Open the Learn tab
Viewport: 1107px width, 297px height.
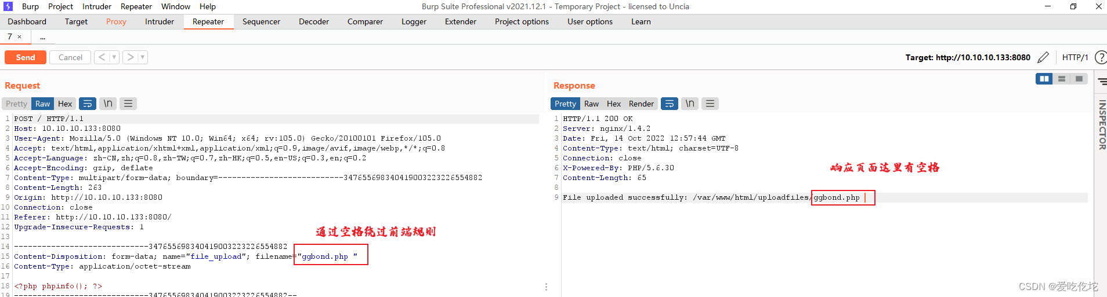pos(641,21)
